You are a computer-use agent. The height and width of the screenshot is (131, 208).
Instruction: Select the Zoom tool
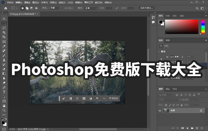4,110
